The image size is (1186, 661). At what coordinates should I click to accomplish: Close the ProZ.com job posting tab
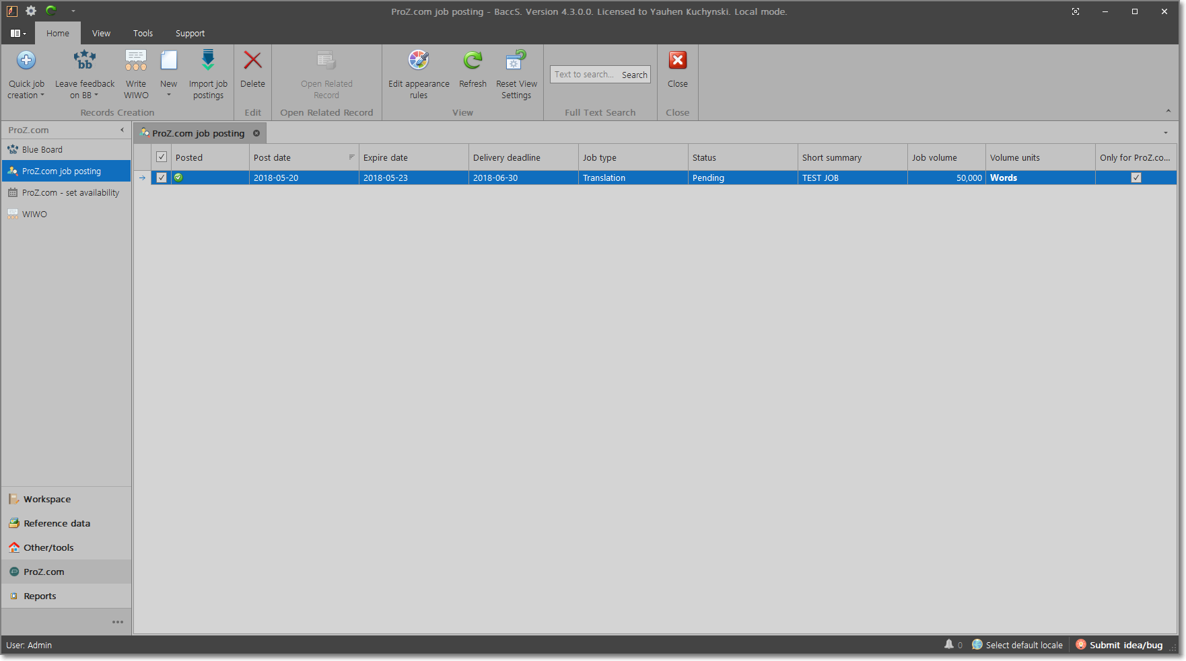[256, 133]
